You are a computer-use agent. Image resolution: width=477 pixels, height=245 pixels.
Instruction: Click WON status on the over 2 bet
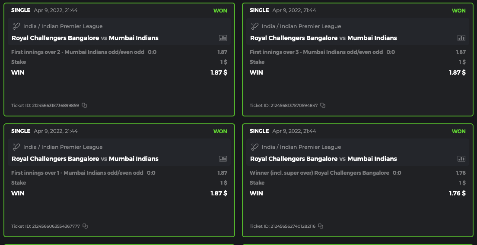point(220,10)
